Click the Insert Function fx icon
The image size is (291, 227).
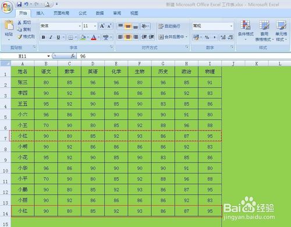(x=73, y=56)
